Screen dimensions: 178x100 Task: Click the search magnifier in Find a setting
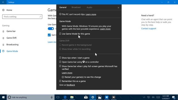40,17
